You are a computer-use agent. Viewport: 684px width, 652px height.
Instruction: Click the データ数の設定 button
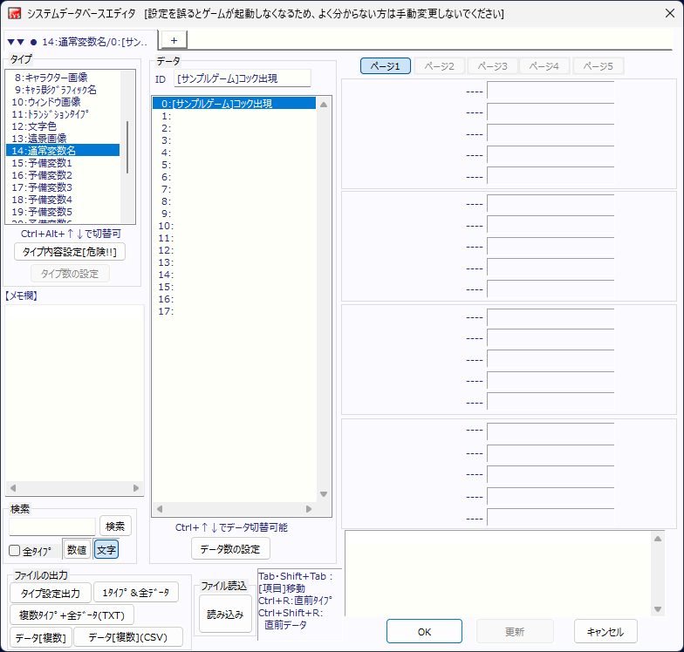tap(230, 548)
